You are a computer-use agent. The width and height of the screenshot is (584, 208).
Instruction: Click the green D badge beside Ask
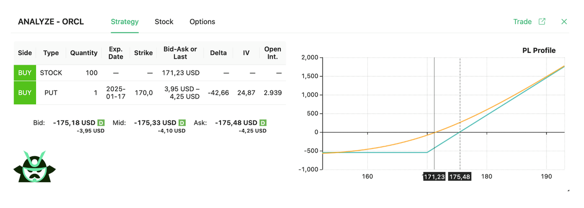pos(263,123)
